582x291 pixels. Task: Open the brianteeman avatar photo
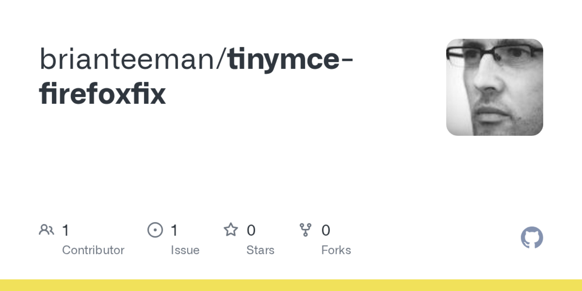pyautogui.click(x=494, y=87)
